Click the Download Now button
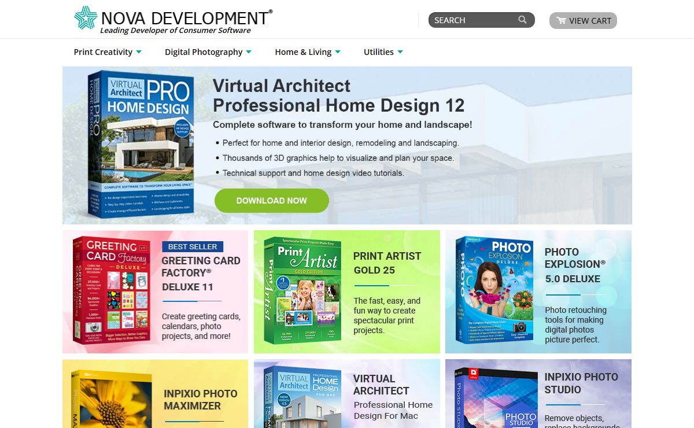Screen dimensions: 694x428 272,201
